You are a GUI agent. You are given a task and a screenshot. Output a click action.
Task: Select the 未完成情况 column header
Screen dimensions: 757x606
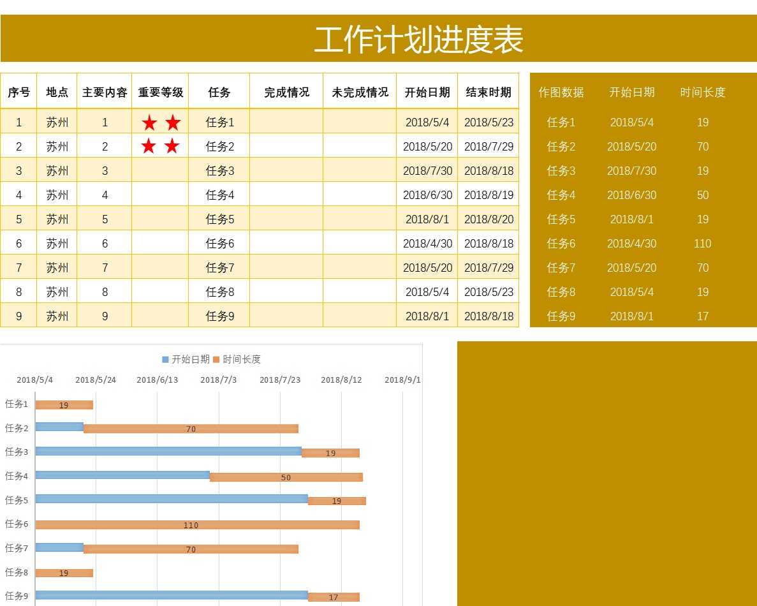coord(359,91)
